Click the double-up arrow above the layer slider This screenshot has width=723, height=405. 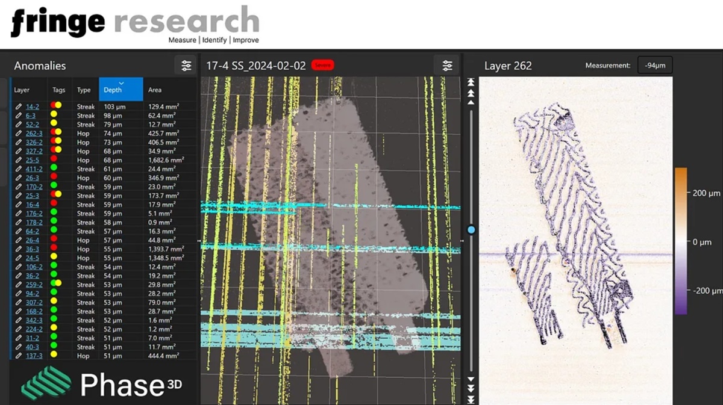tap(471, 93)
